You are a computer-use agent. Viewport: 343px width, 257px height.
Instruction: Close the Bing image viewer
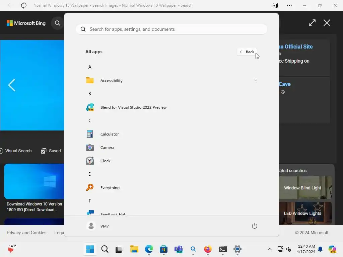(x=327, y=23)
